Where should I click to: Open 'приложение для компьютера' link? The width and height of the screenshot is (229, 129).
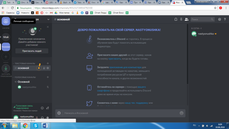coord(125,67)
